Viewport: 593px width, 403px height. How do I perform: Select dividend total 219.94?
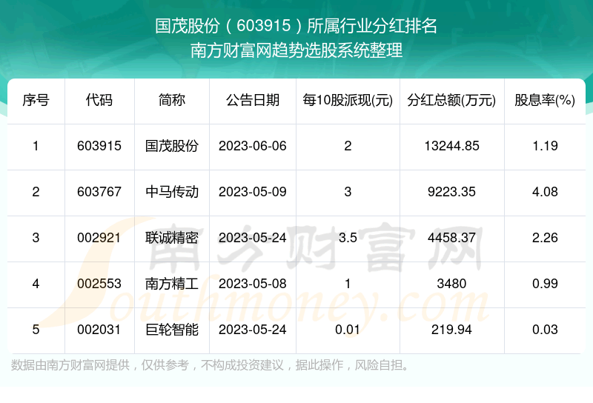(451, 330)
